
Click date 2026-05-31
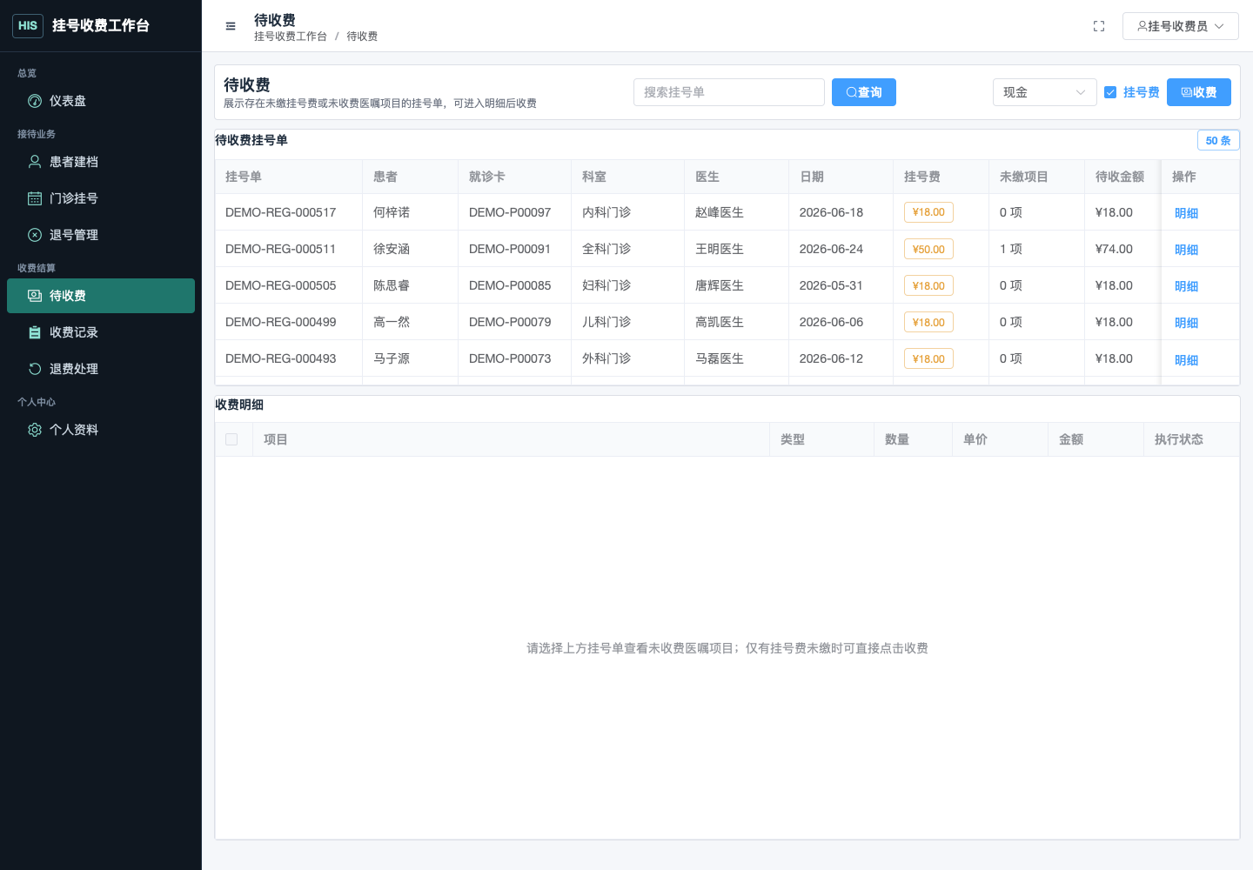click(x=831, y=285)
